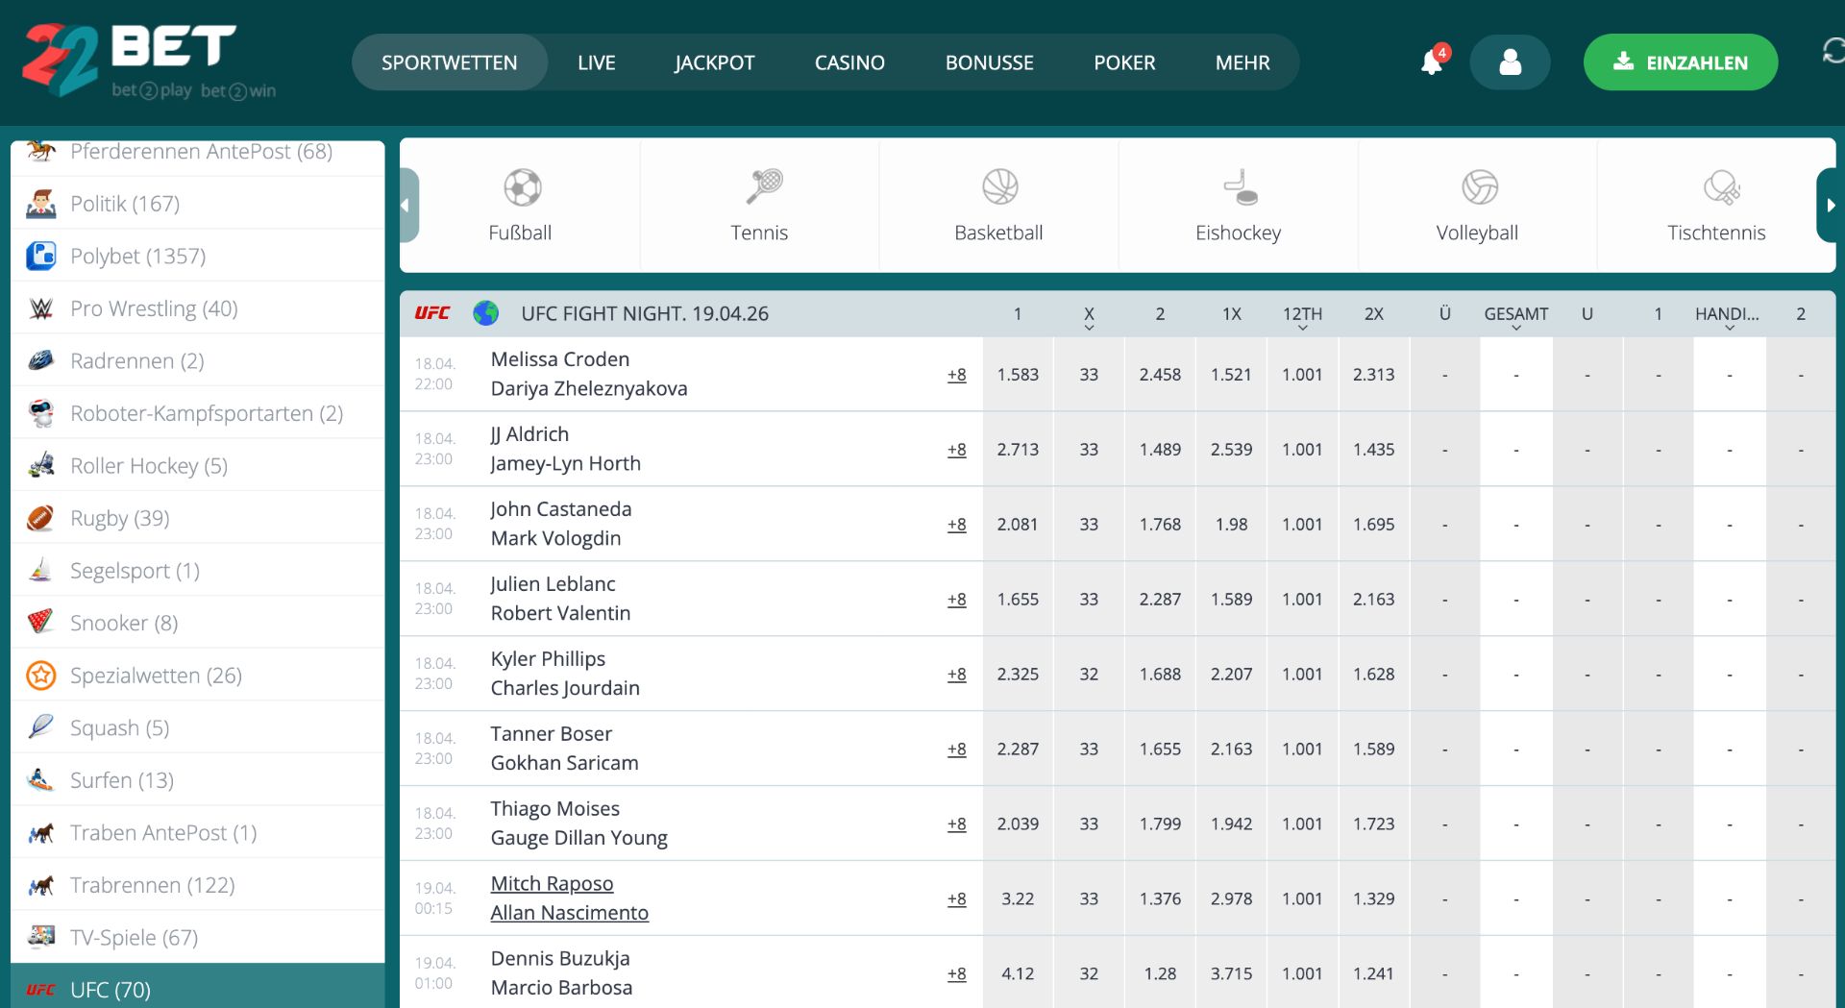The height and width of the screenshot is (1008, 1845).
Task: Select the Fußball sport icon
Action: (520, 187)
